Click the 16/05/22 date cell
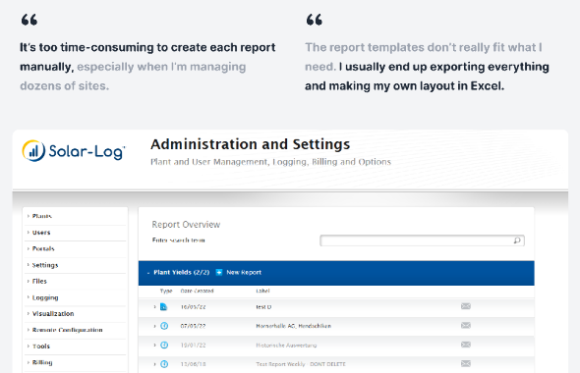This screenshot has width=580, height=373. pos(193,307)
